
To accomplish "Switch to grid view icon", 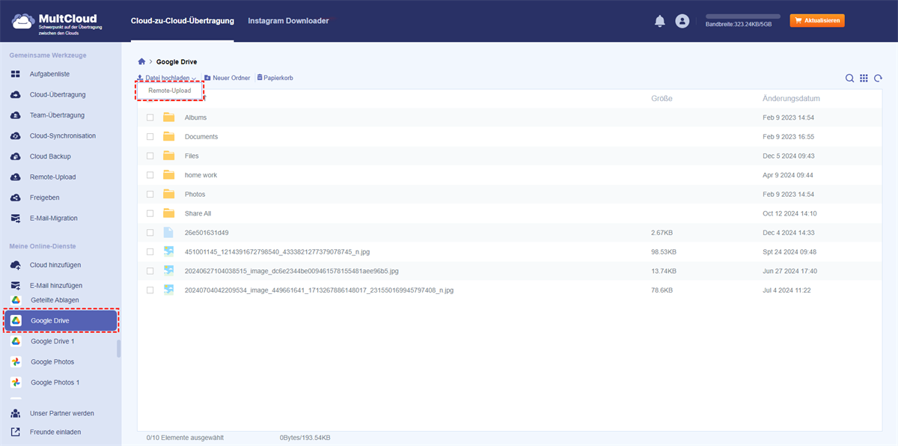I will 864,79.
